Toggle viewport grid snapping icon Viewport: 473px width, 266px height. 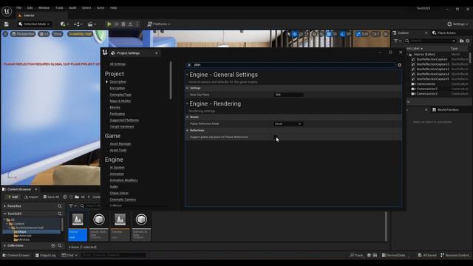point(329,34)
